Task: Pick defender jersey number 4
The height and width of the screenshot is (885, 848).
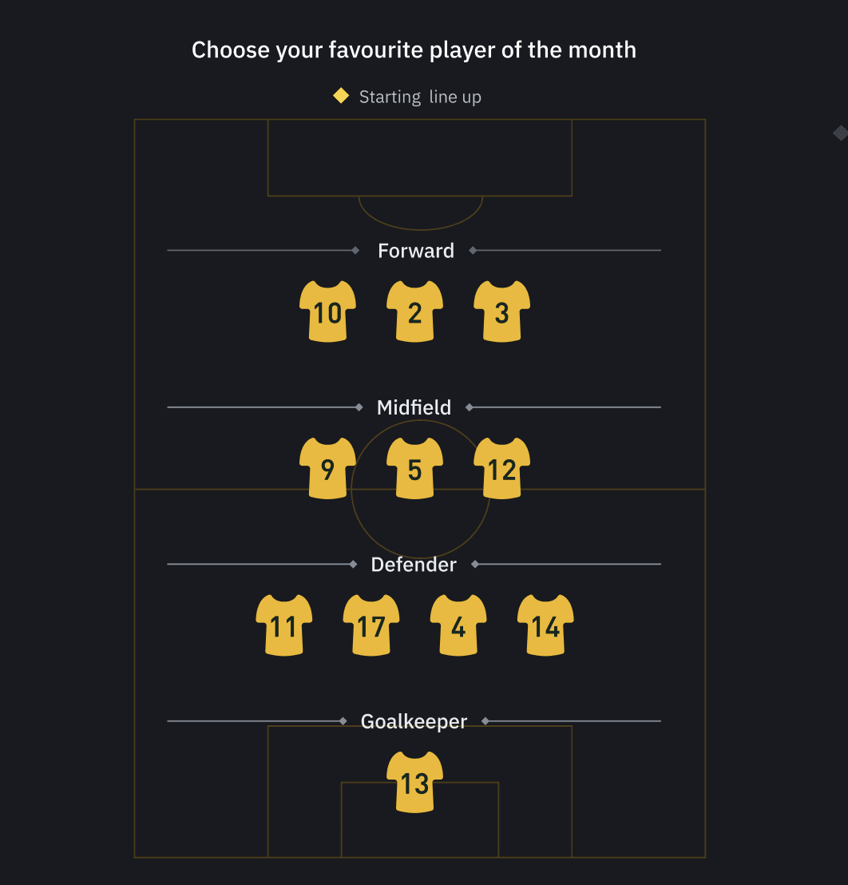Action: [x=458, y=625]
